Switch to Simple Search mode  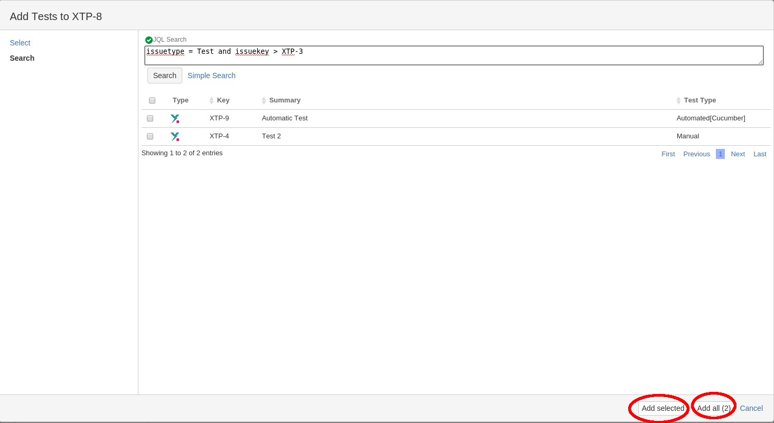tap(211, 76)
